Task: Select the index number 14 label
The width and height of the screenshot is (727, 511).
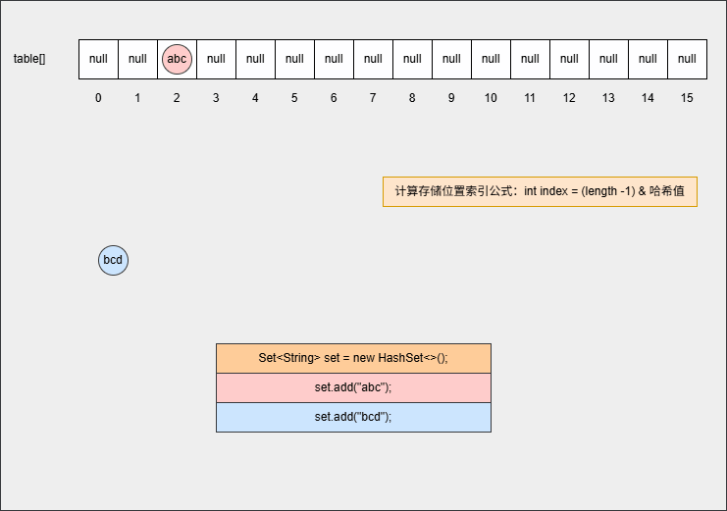Action: pyautogui.click(x=648, y=98)
